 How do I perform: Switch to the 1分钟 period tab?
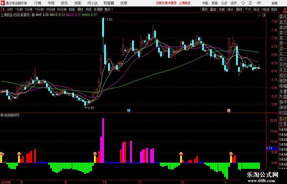click(x=19, y=9)
